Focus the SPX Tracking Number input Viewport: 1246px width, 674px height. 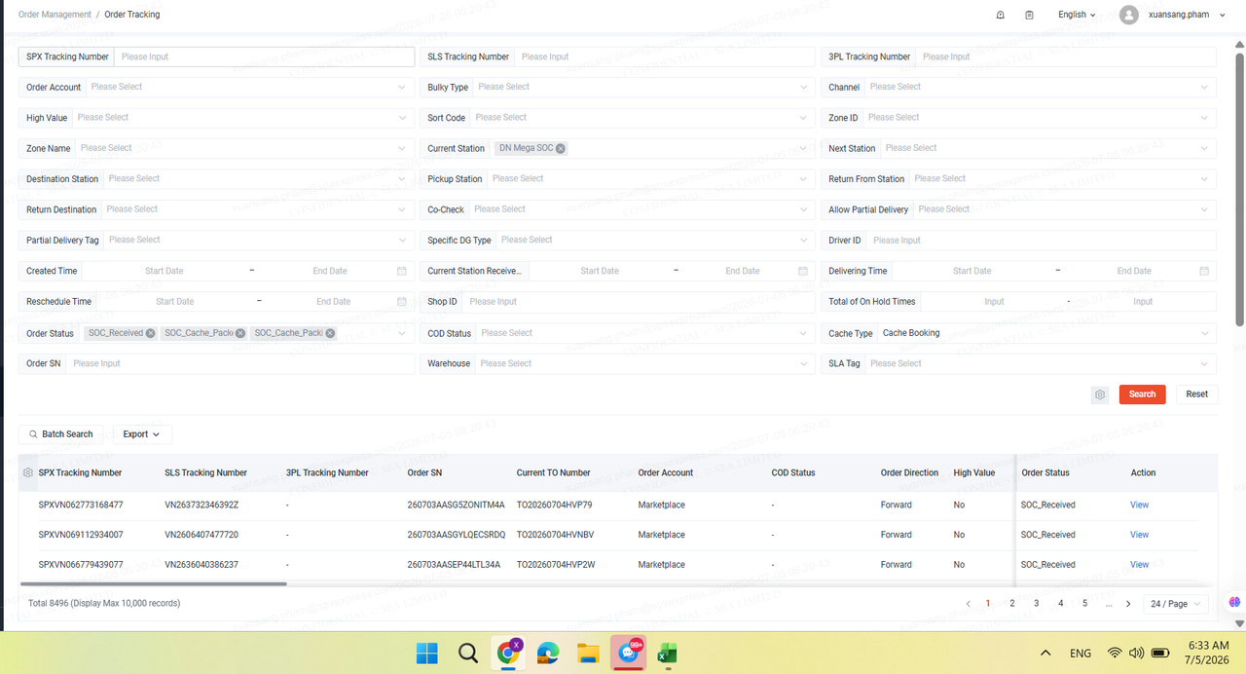pos(264,56)
